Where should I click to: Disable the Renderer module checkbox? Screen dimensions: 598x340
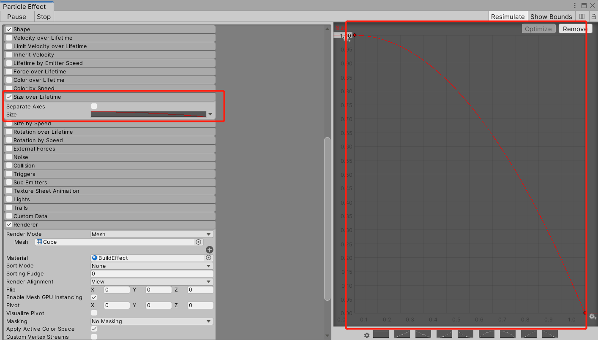[9, 224]
